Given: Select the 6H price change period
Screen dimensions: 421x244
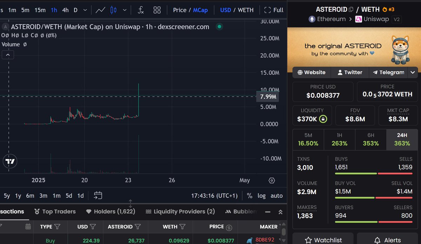Looking at the screenshot, I should click(x=371, y=140).
